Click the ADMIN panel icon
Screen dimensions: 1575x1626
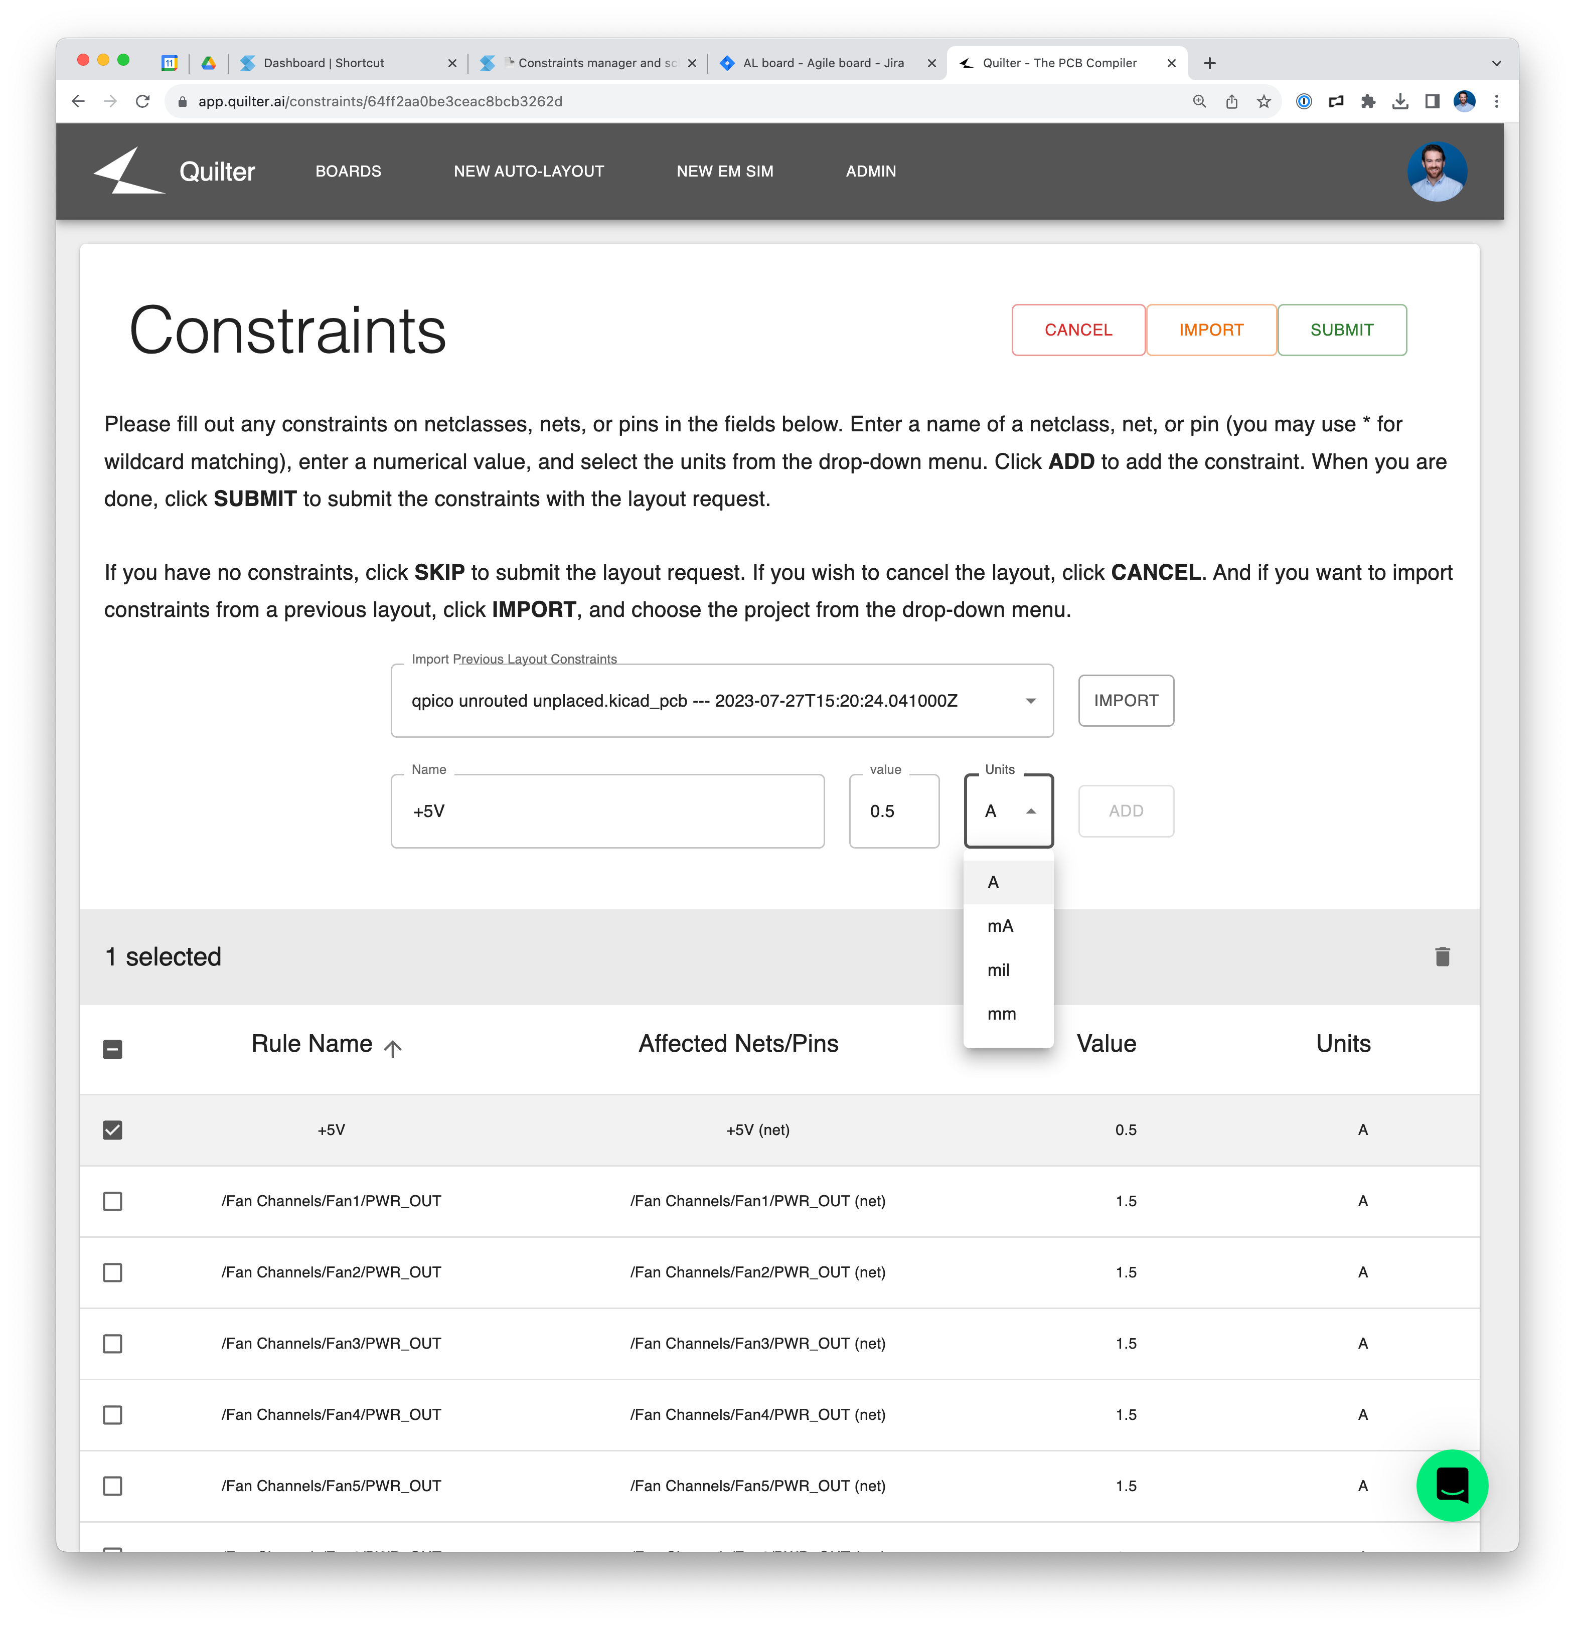click(870, 172)
